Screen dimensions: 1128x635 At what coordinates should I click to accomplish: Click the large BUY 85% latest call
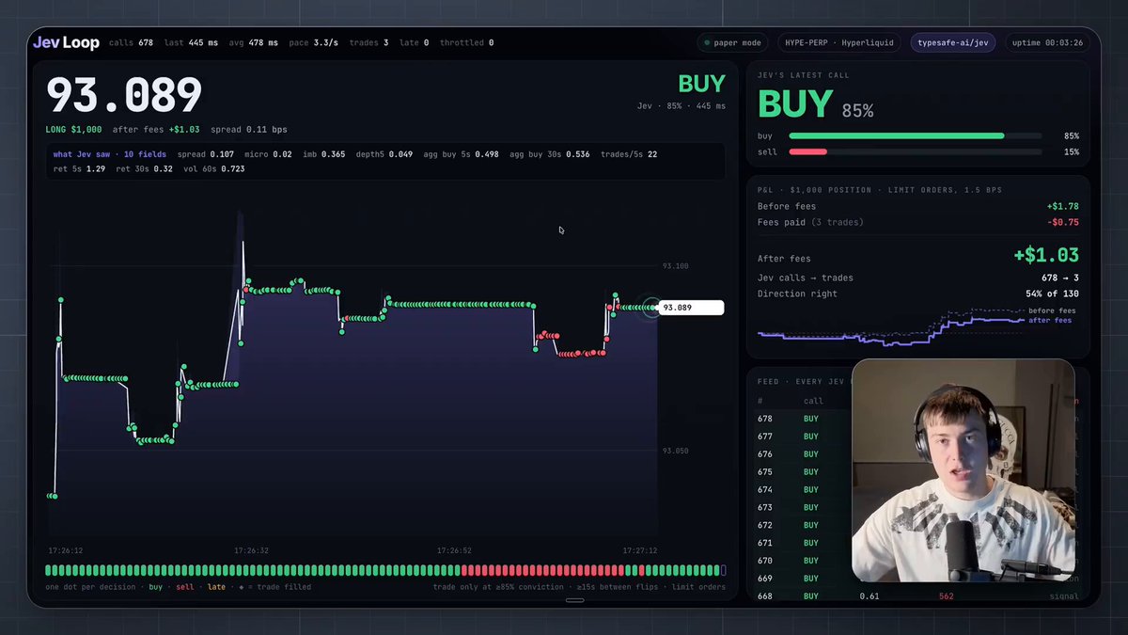point(816,105)
